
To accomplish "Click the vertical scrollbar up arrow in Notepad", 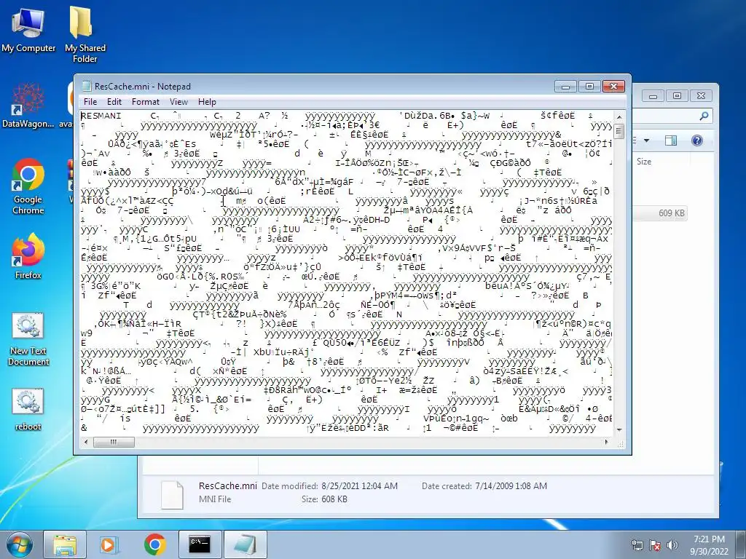I will [619, 116].
